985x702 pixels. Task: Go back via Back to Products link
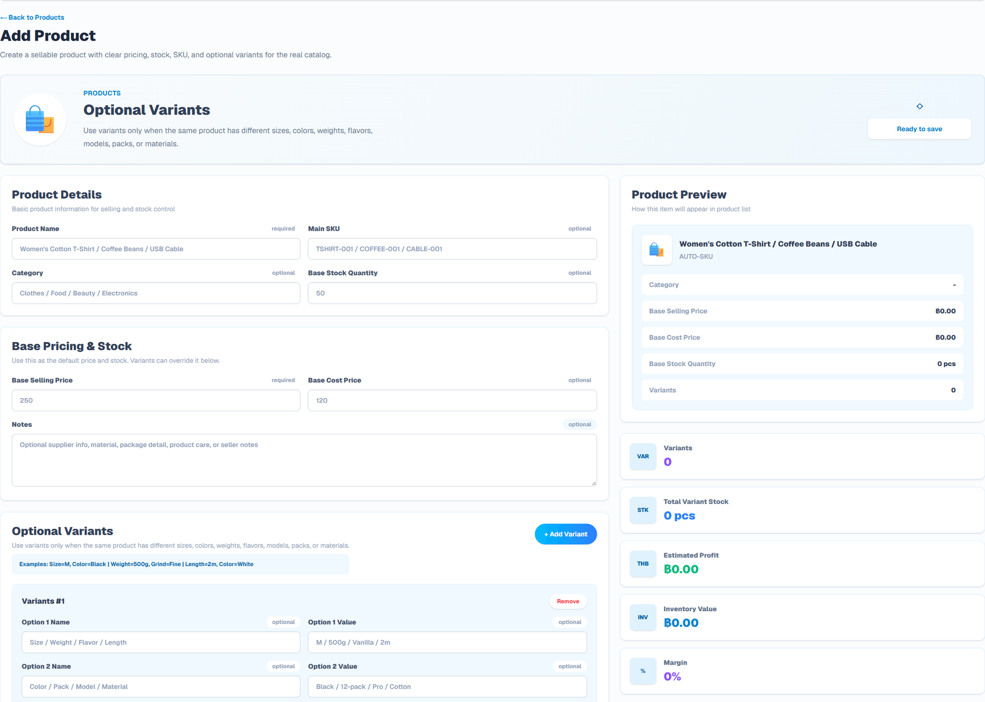click(x=32, y=17)
